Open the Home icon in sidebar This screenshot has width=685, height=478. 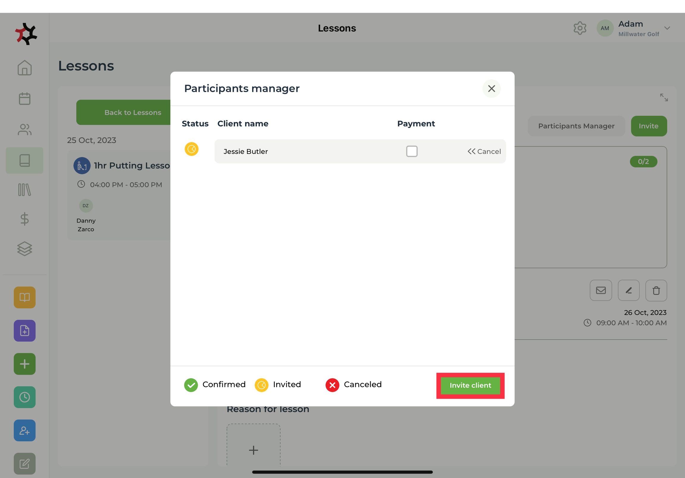24,68
